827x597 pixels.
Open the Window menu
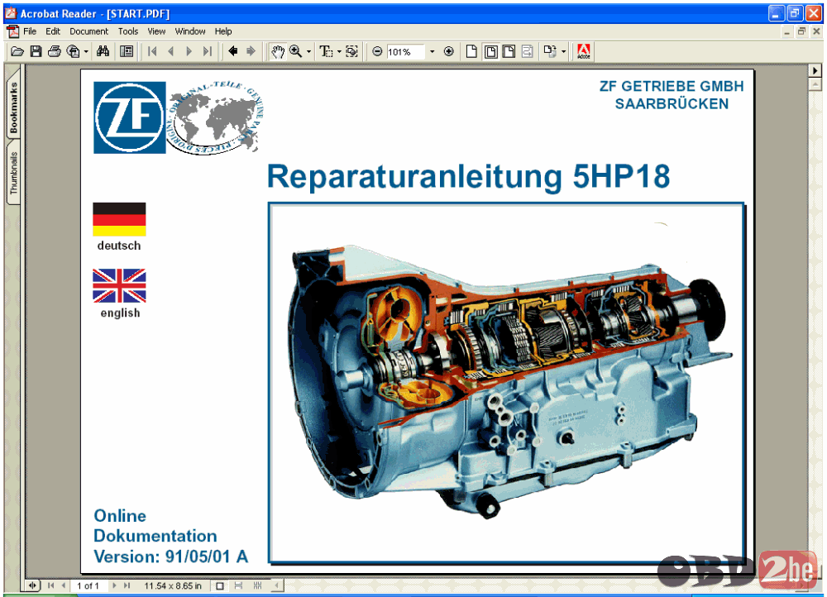tap(190, 31)
